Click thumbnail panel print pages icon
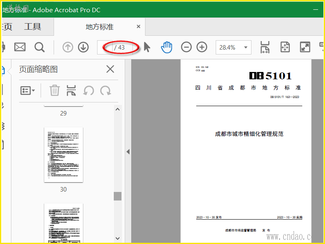The width and height of the screenshot is (325, 244). coord(71,90)
